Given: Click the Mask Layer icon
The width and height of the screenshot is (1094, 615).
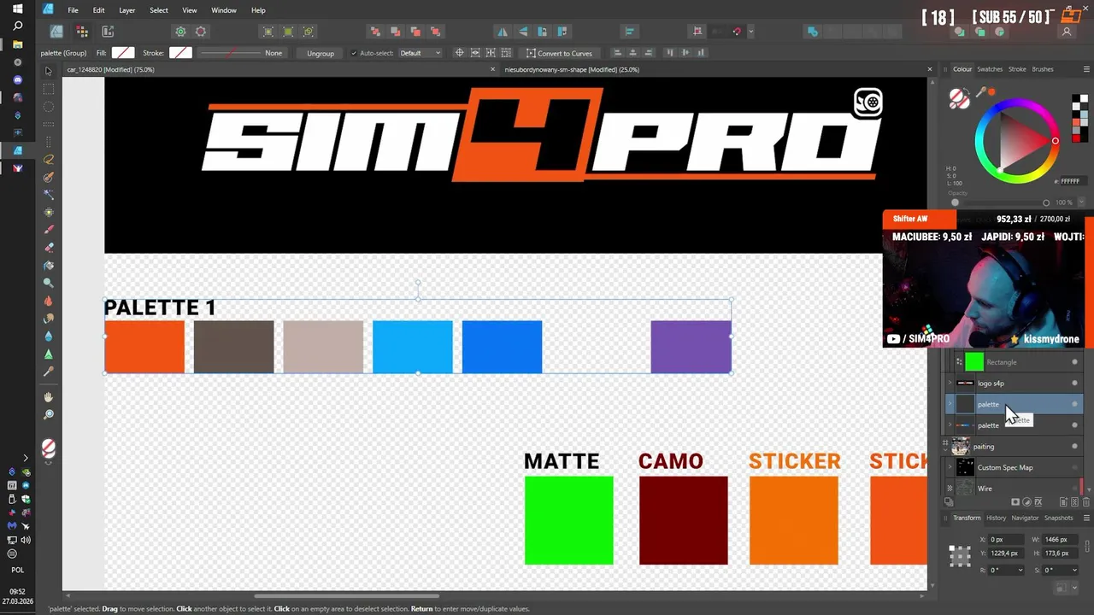Looking at the screenshot, I should [1015, 502].
